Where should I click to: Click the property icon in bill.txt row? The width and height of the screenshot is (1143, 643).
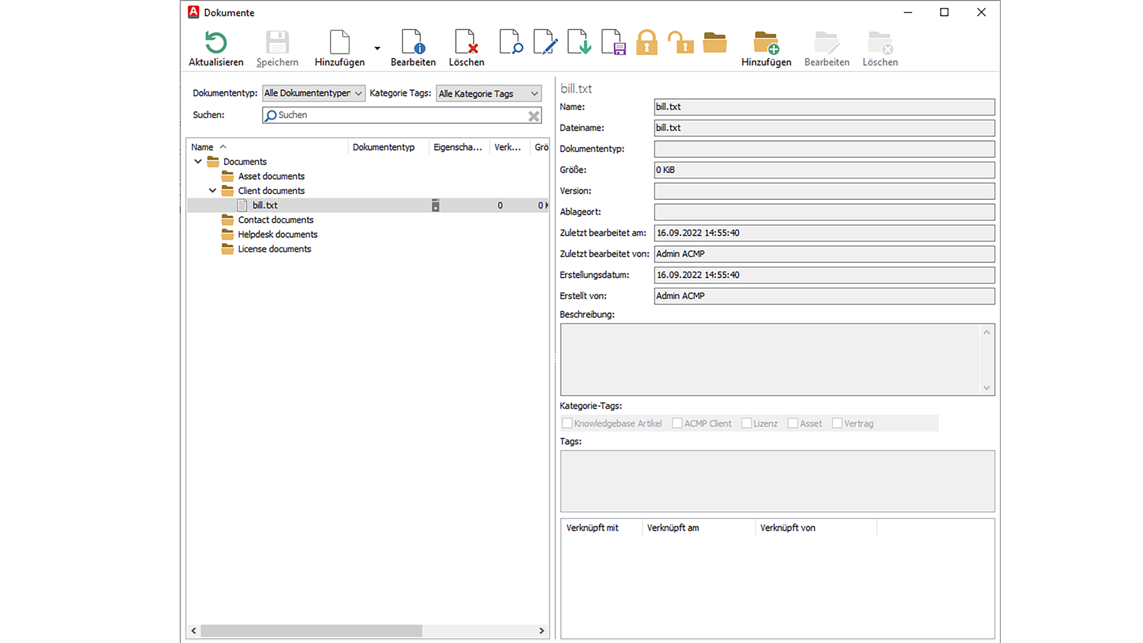(x=436, y=205)
